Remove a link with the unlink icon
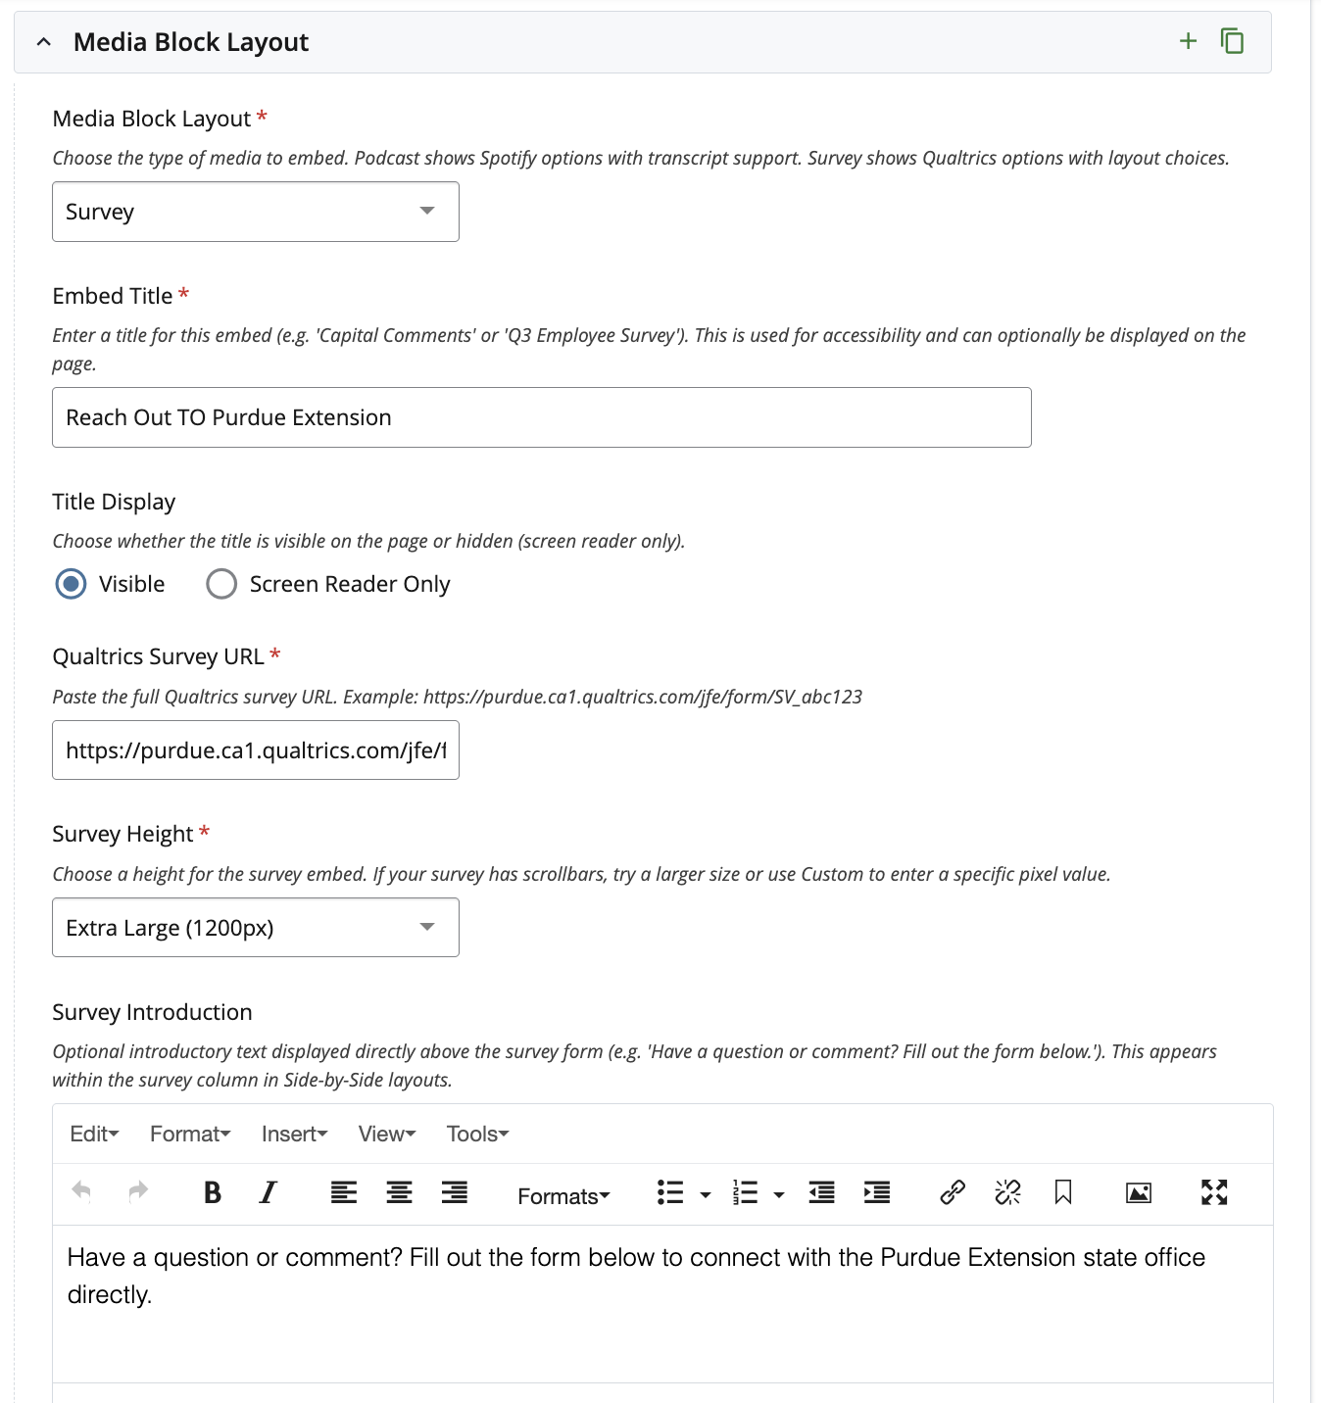 click(1005, 1193)
